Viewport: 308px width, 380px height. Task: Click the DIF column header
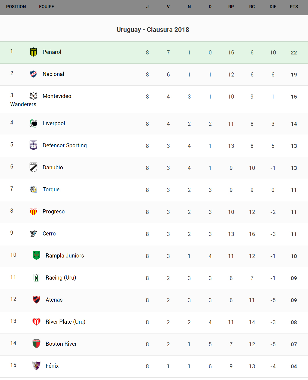coord(273,7)
